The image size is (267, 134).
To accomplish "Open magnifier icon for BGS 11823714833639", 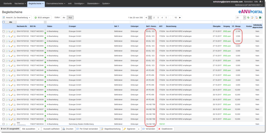I will point(9,100).
